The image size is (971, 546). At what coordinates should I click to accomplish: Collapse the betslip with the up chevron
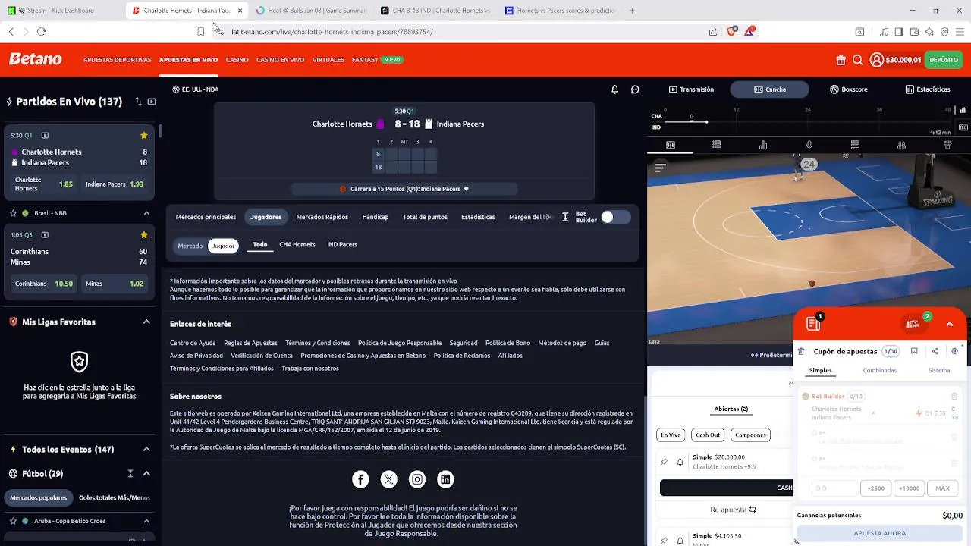coord(950,324)
